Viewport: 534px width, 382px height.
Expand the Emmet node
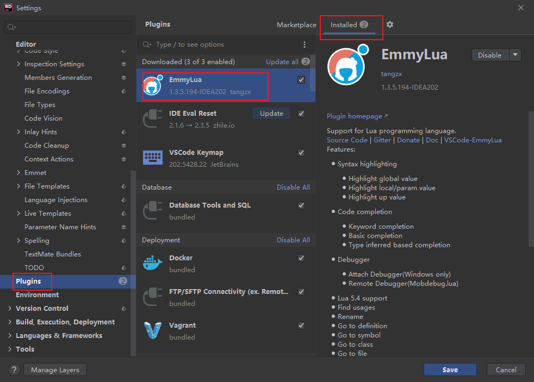18,173
